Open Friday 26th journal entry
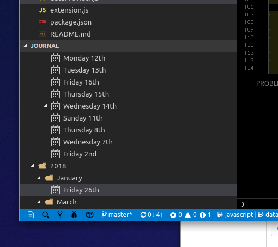The width and height of the screenshot is (278, 247). click(x=128, y=190)
